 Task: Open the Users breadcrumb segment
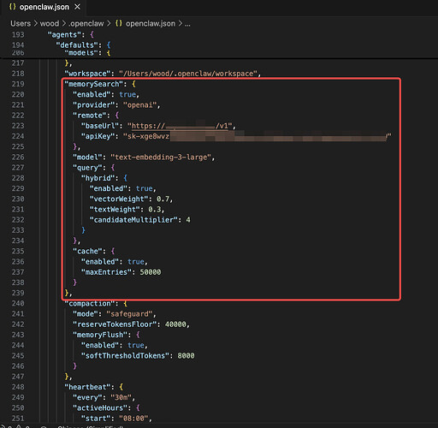pyautogui.click(x=21, y=23)
